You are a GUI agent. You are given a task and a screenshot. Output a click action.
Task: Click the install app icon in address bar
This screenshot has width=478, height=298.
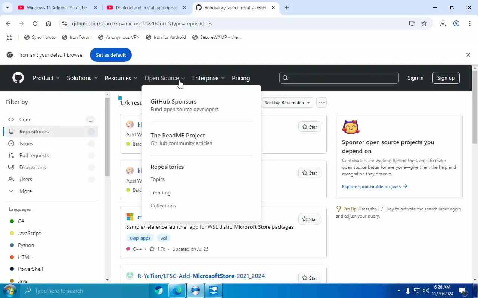click(x=412, y=23)
